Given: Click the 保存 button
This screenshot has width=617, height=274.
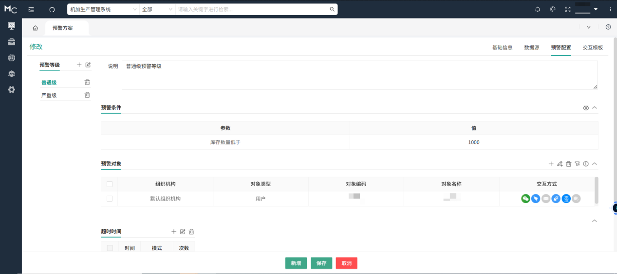Looking at the screenshot, I should click(321, 263).
